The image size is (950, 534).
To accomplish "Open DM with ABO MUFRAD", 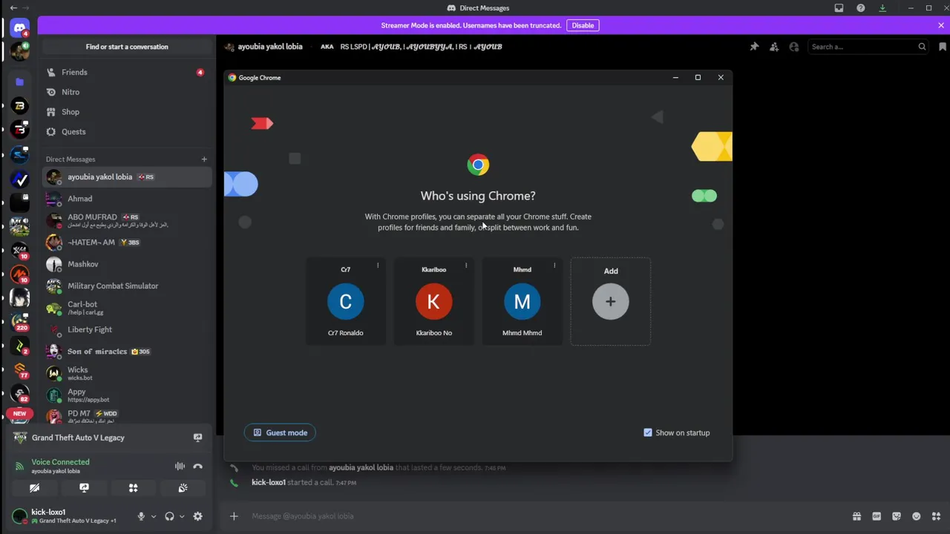I will pyautogui.click(x=127, y=220).
